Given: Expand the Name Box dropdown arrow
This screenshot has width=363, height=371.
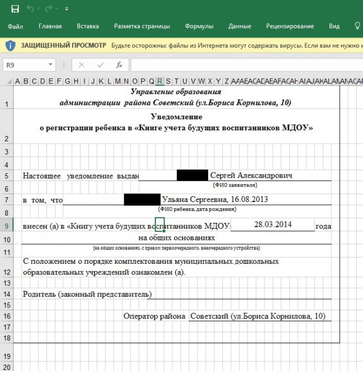Looking at the screenshot, I should pos(50,65).
